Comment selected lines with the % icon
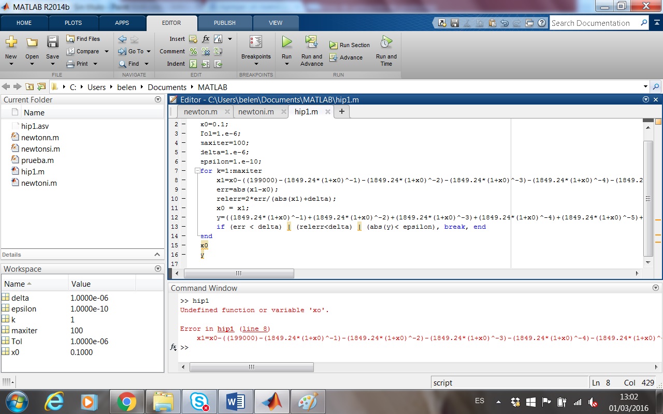 point(193,51)
